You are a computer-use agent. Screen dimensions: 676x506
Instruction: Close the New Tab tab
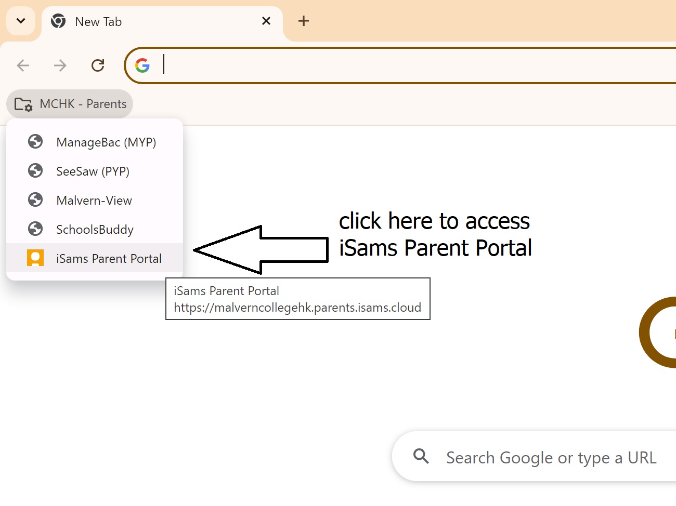click(x=266, y=21)
